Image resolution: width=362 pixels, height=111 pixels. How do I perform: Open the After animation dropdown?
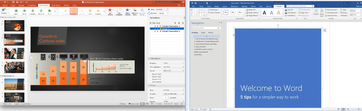coord(173,67)
